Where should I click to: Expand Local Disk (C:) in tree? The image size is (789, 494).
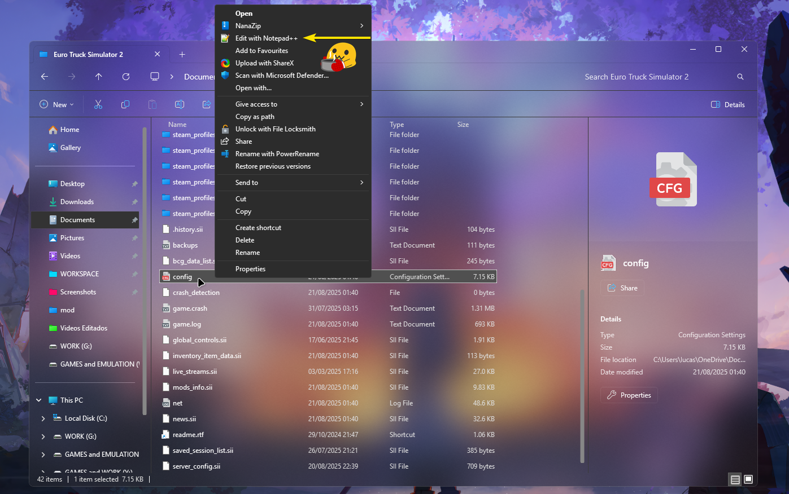pos(43,418)
